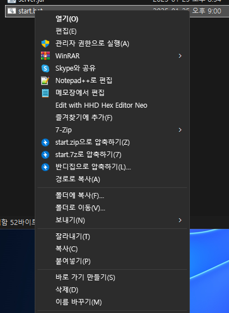The width and height of the screenshot is (229, 313).
Task: Open the 보내기(N) entry
Action: 112,220
